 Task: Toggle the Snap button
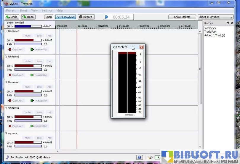click(x=49, y=17)
